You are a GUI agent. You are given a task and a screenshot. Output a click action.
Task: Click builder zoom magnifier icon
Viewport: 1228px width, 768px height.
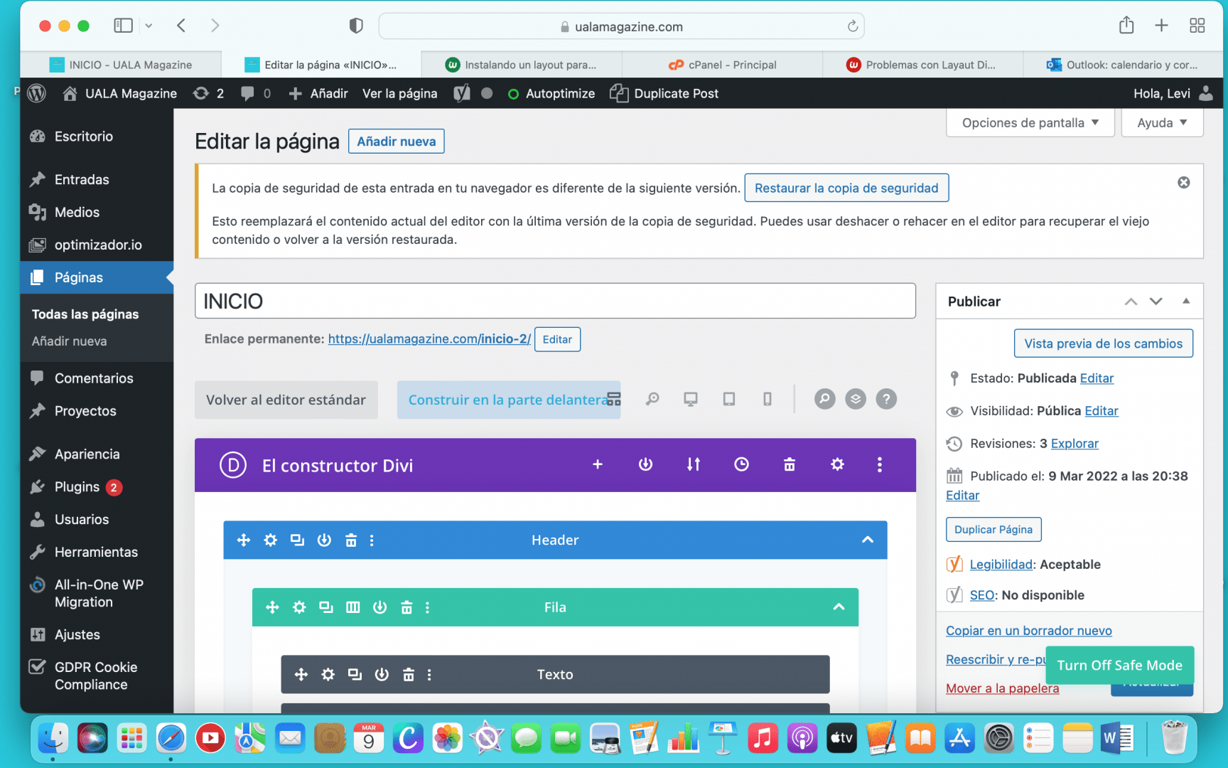(x=652, y=399)
